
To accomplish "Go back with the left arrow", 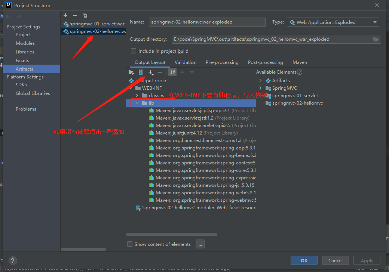I will [9, 16].
